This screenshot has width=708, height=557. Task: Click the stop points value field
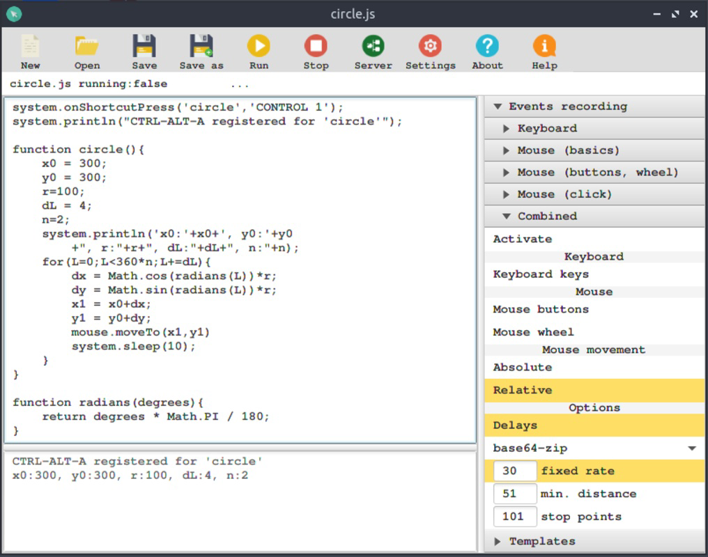point(515,517)
